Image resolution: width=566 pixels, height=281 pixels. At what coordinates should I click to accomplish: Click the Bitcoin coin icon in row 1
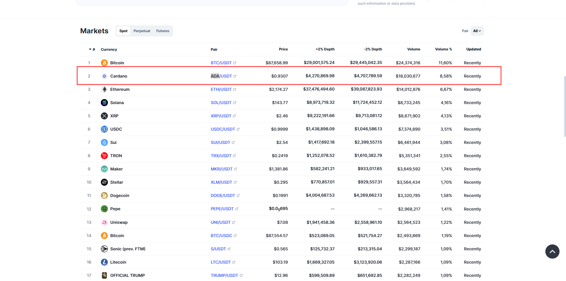click(x=104, y=63)
